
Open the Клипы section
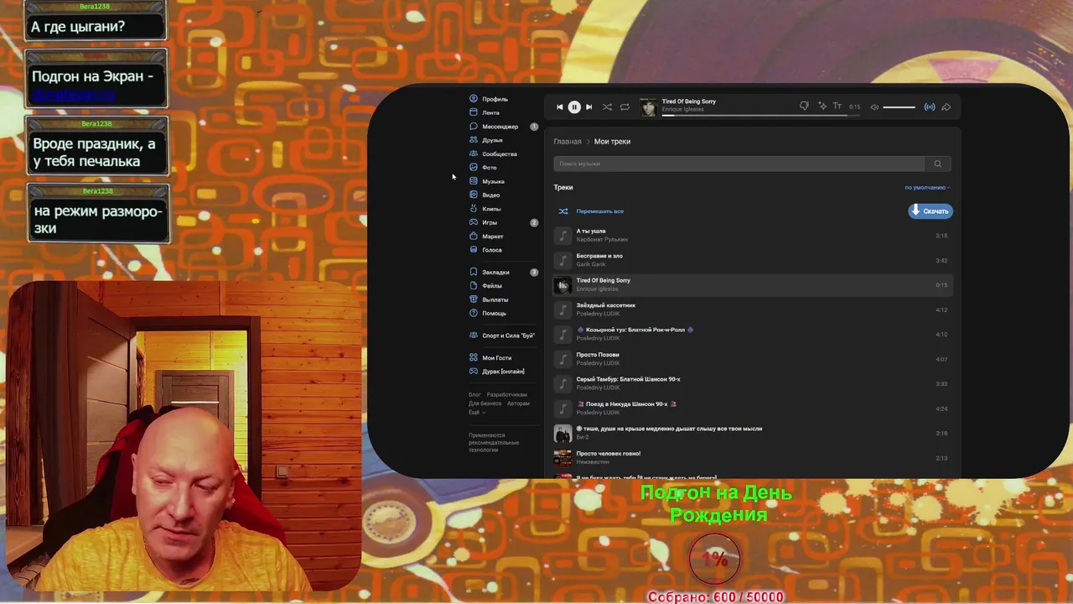pos(486,209)
